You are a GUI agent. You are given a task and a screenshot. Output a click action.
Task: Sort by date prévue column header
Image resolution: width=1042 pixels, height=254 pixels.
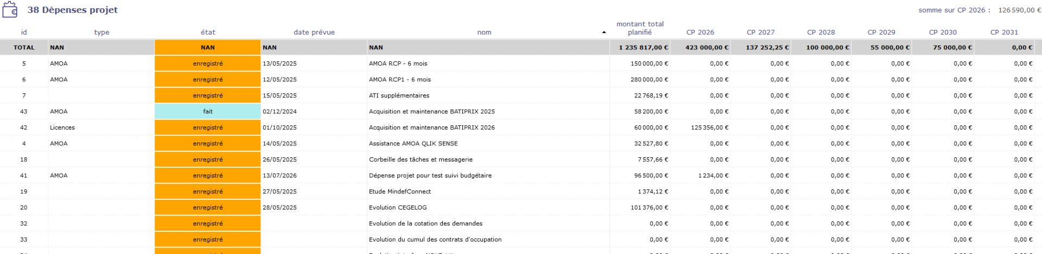314,33
